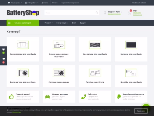Image resolution: width=154 pixels, height=116 pixels.
Task: Open 'Системи охолодження' category text
Action: point(59,82)
